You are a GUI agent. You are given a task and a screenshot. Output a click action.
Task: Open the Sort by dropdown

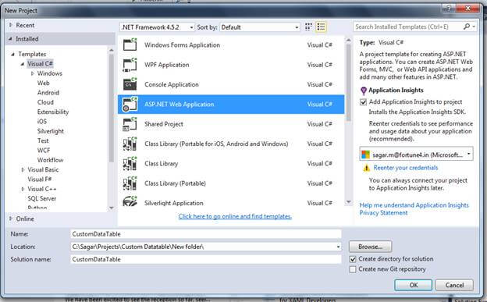[260, 27]
